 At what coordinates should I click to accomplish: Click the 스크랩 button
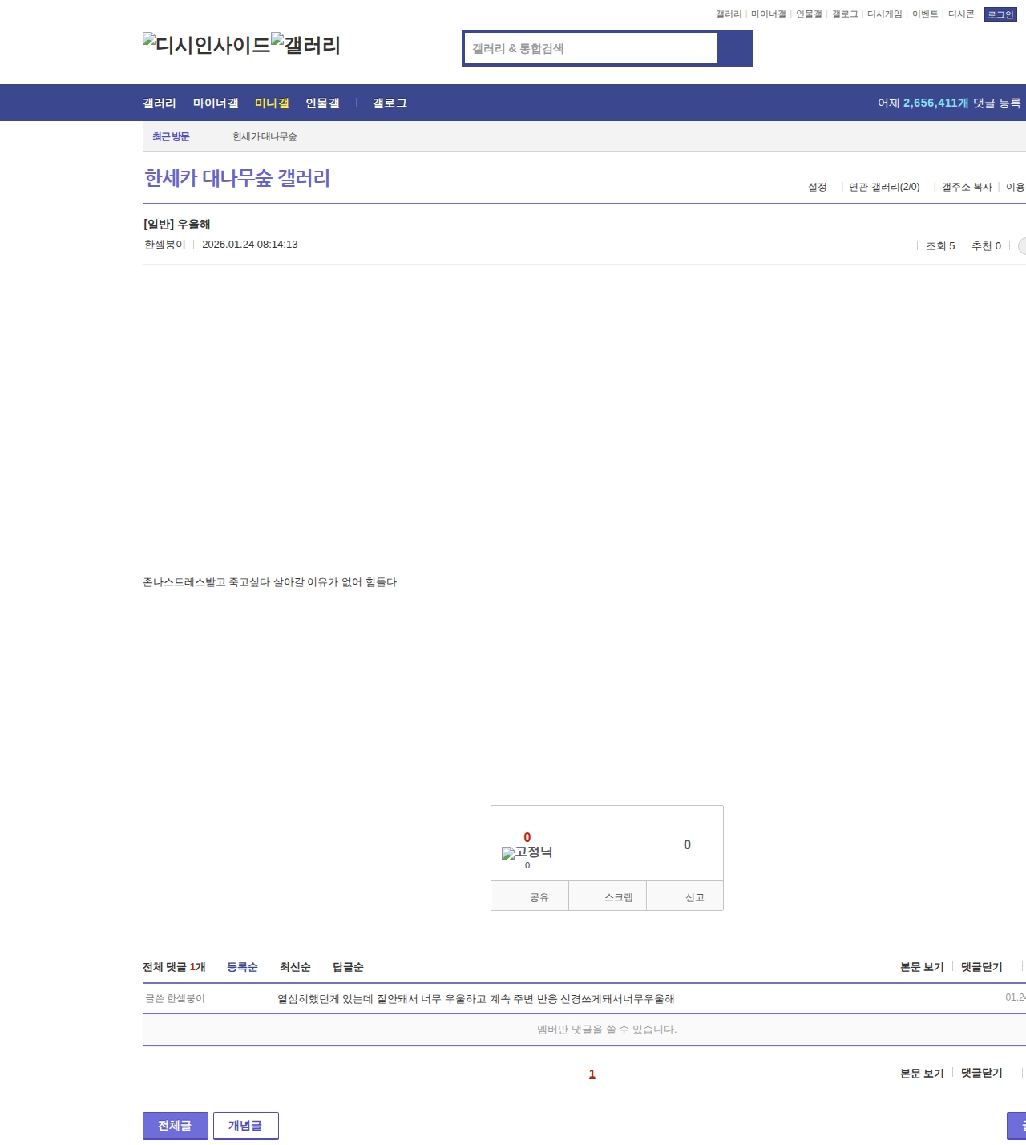(x=608, y=896)
